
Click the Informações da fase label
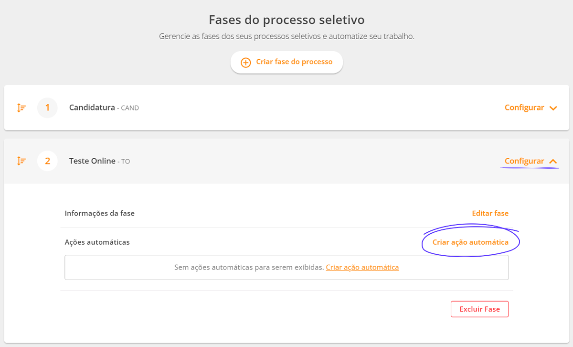tap(100, 213)
